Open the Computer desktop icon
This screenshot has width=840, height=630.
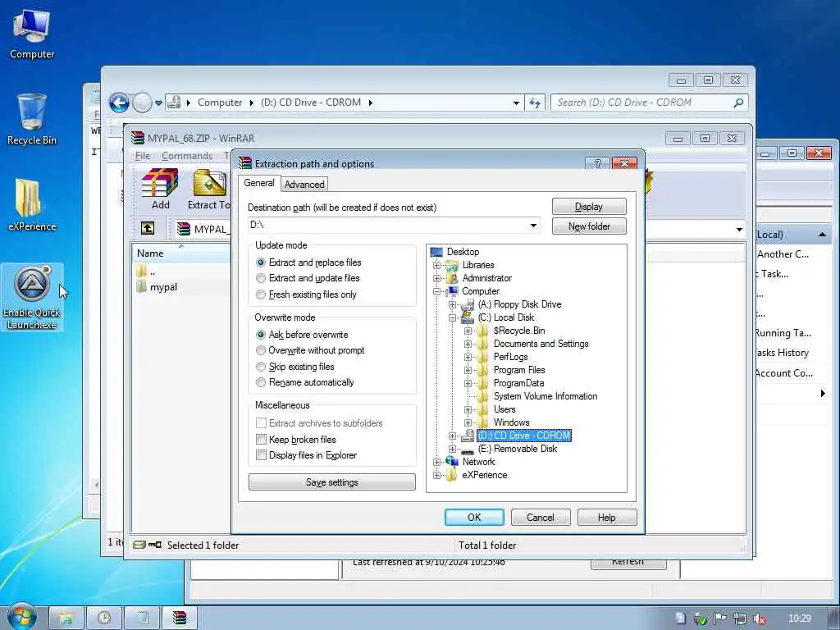click(32, 33)
